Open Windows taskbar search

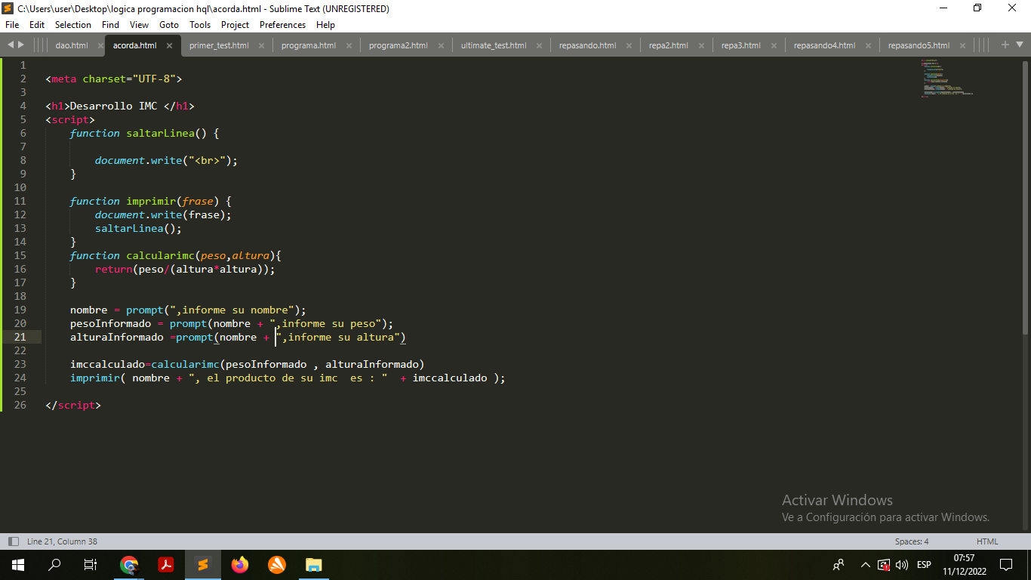pos(54,564)
